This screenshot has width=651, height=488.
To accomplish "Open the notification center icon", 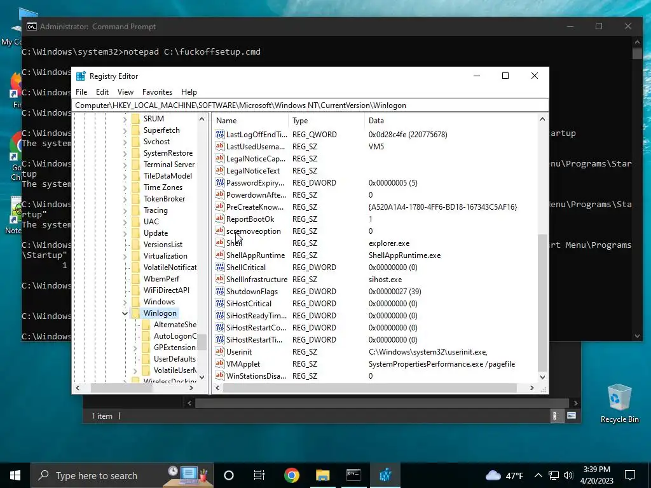I will [630, 475].
